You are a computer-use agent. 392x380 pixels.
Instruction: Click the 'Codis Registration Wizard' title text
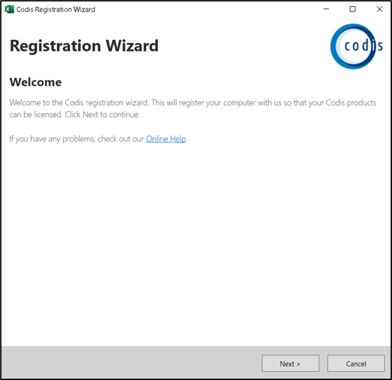pyautogui.click(x=56, y=10)
